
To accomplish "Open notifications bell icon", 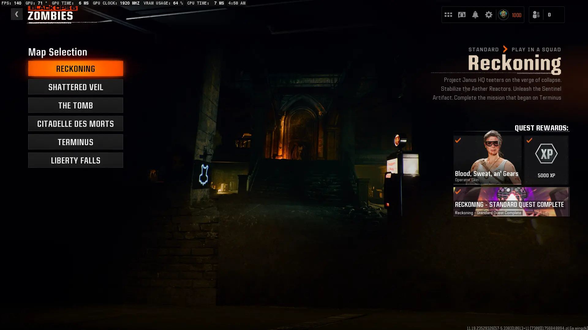I will click(x=475, y=15).
